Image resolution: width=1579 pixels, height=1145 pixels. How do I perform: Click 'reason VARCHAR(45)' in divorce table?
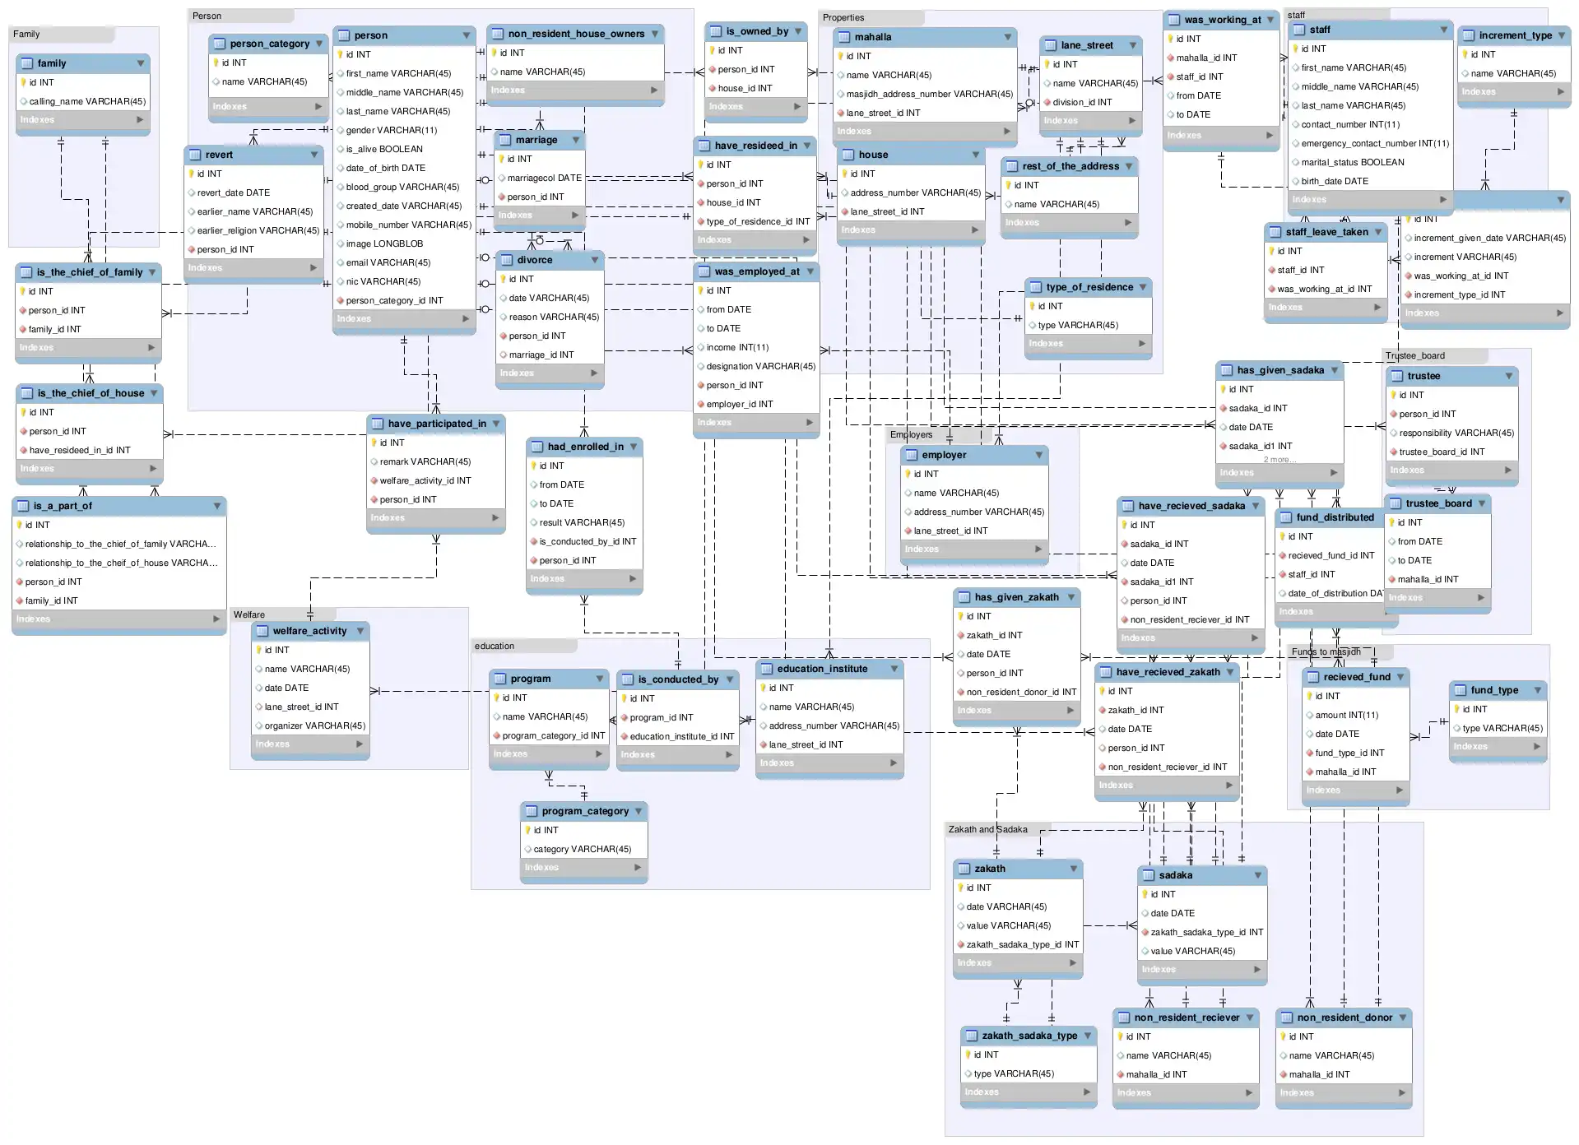pos(554,317)
